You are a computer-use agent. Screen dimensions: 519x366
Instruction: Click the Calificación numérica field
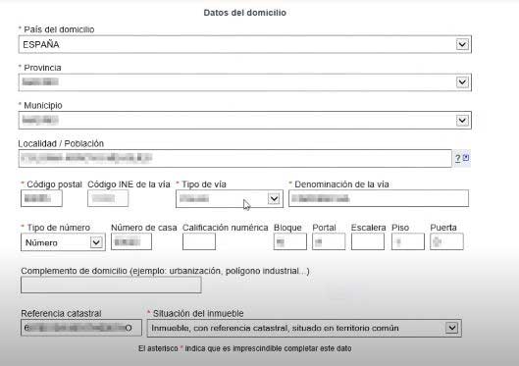(x=199, y=241)
